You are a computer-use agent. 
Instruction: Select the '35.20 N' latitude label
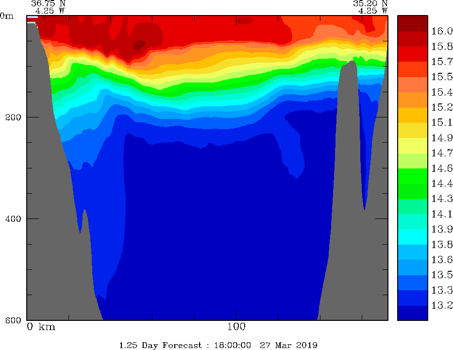[x=370, y=3]
